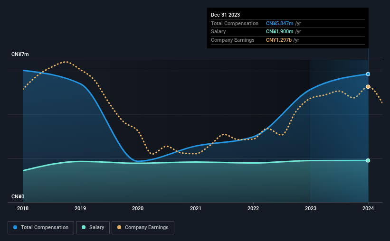Toggle the Total Compensation legend button

pyautogui.click(x=41, y=228)
